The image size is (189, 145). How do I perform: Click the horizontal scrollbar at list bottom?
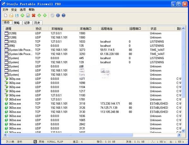click(94, 135)
